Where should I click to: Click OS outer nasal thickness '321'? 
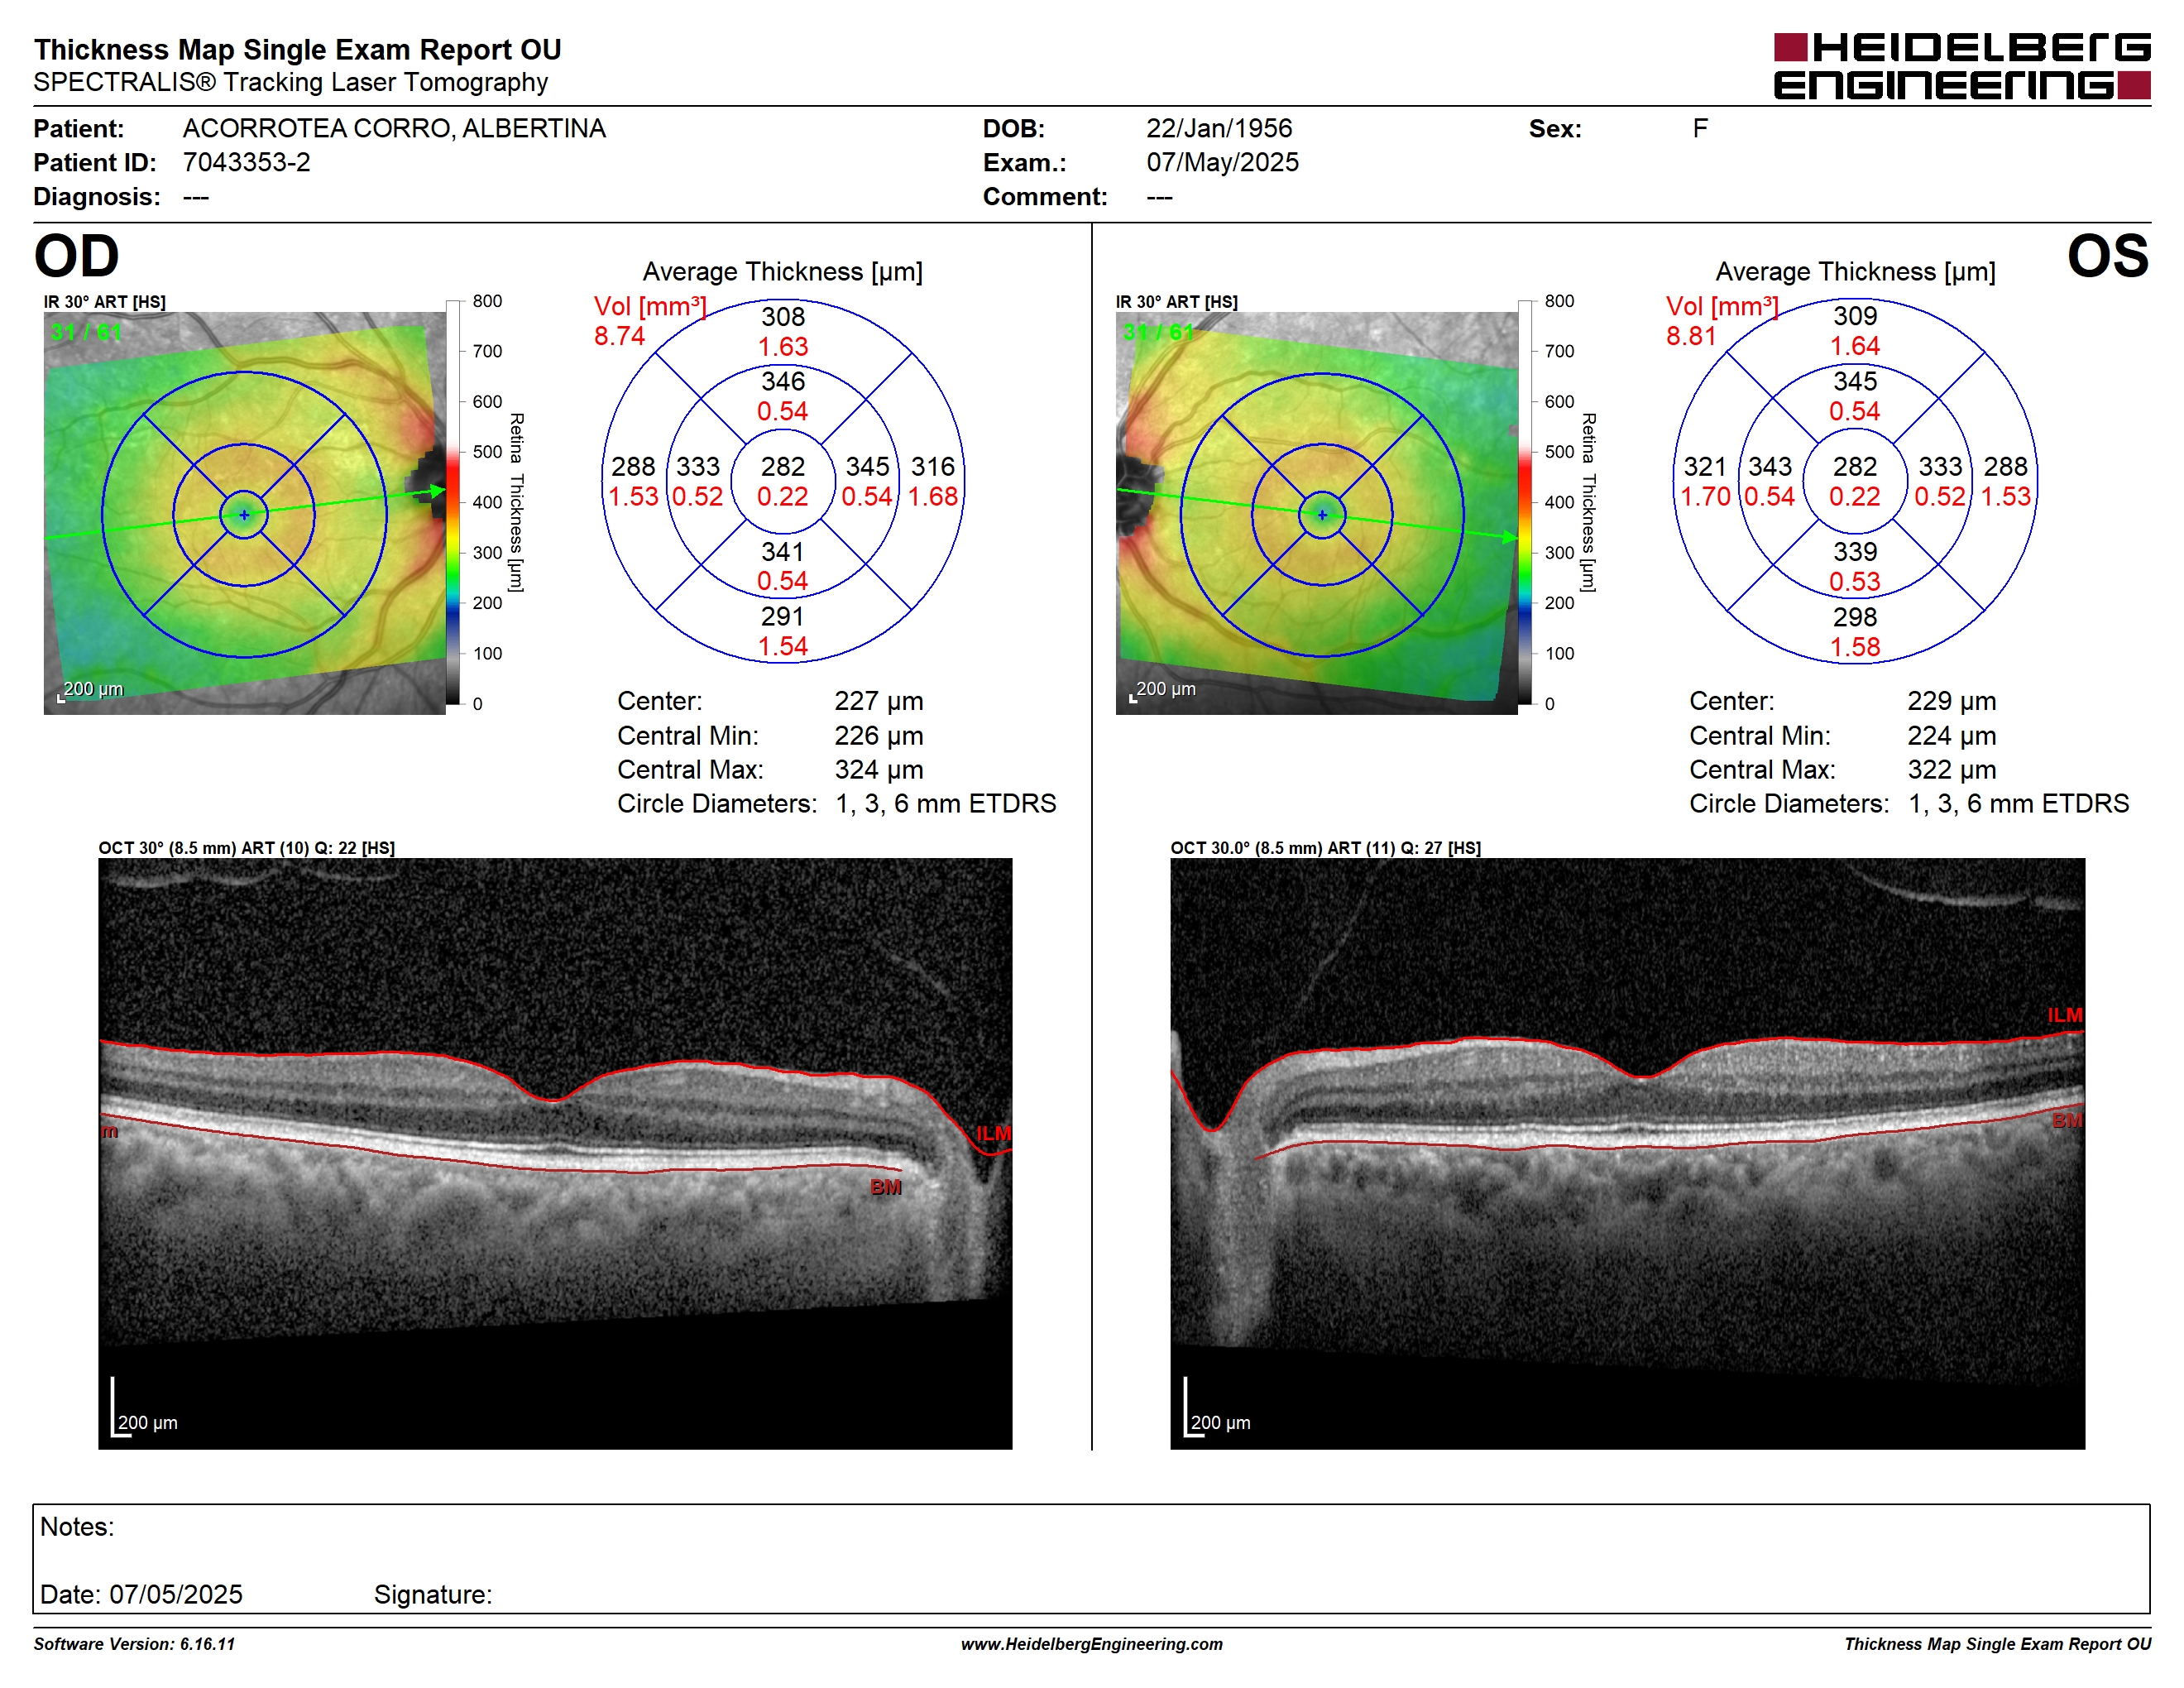pos(1705,467)
